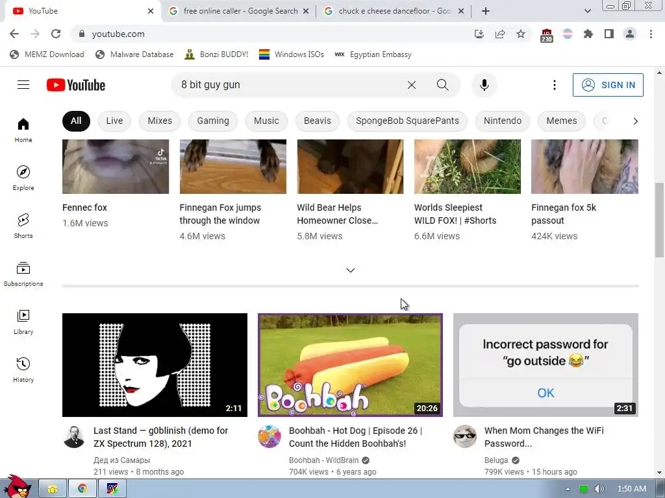Switch to the free online caller tab
The image size is (665, 498).
pyautogui.click(x=239, y=11)
